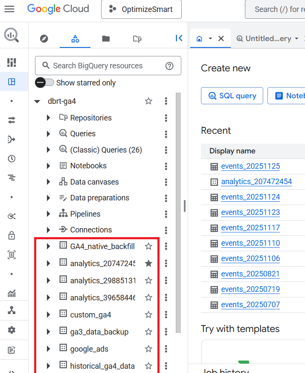
Task: Open the Explorer compass tab icon
Action: pos(44,38)
